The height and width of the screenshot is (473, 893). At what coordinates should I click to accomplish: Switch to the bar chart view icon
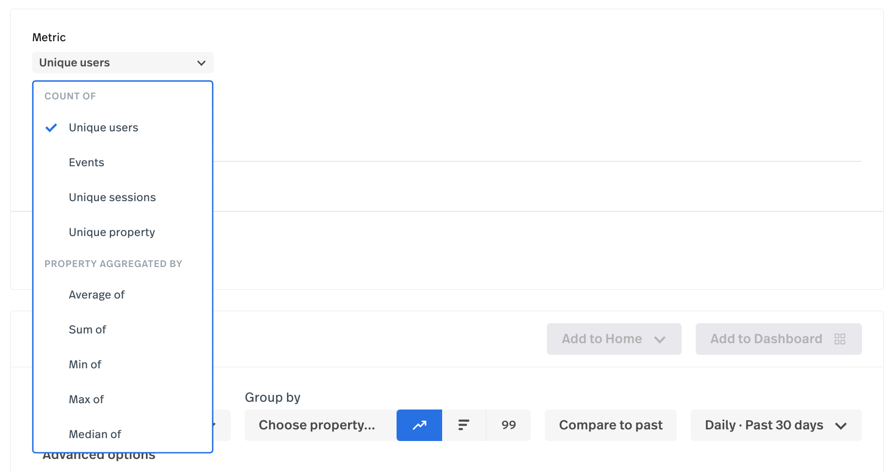pyautogui.click(x=464, y=425)
